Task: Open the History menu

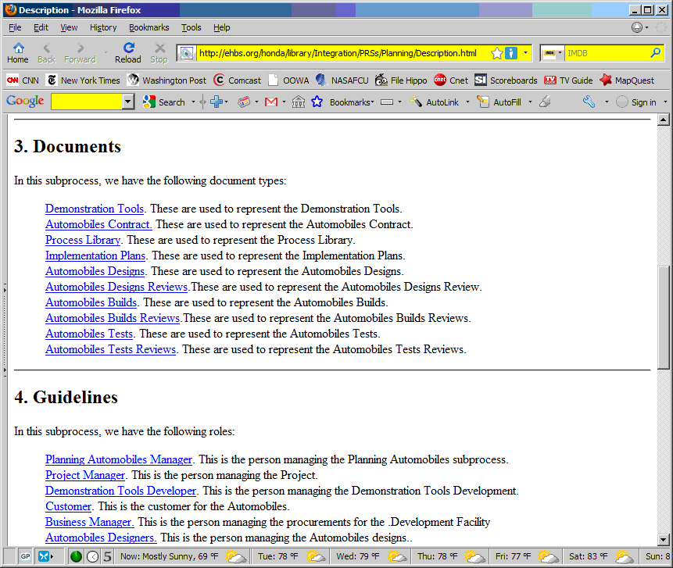Action: pyautogui.click(x=103, y=27)
